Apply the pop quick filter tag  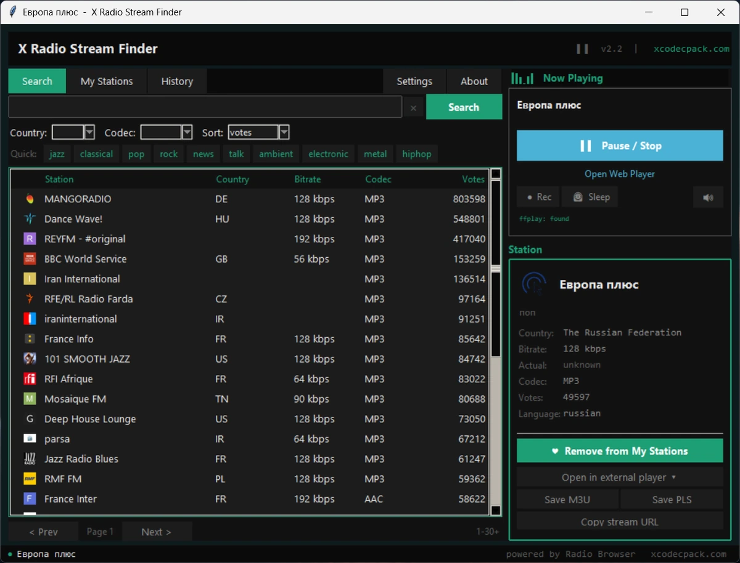(x=136, y=154)
